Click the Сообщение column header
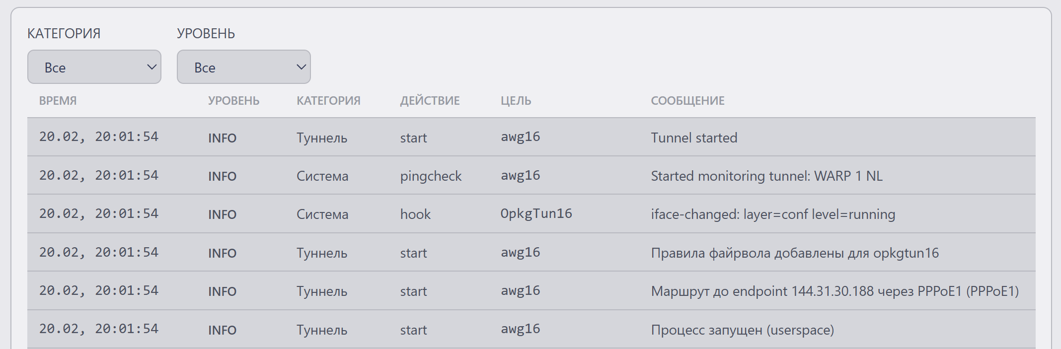The image size is (1061, 349). (687, 101)
